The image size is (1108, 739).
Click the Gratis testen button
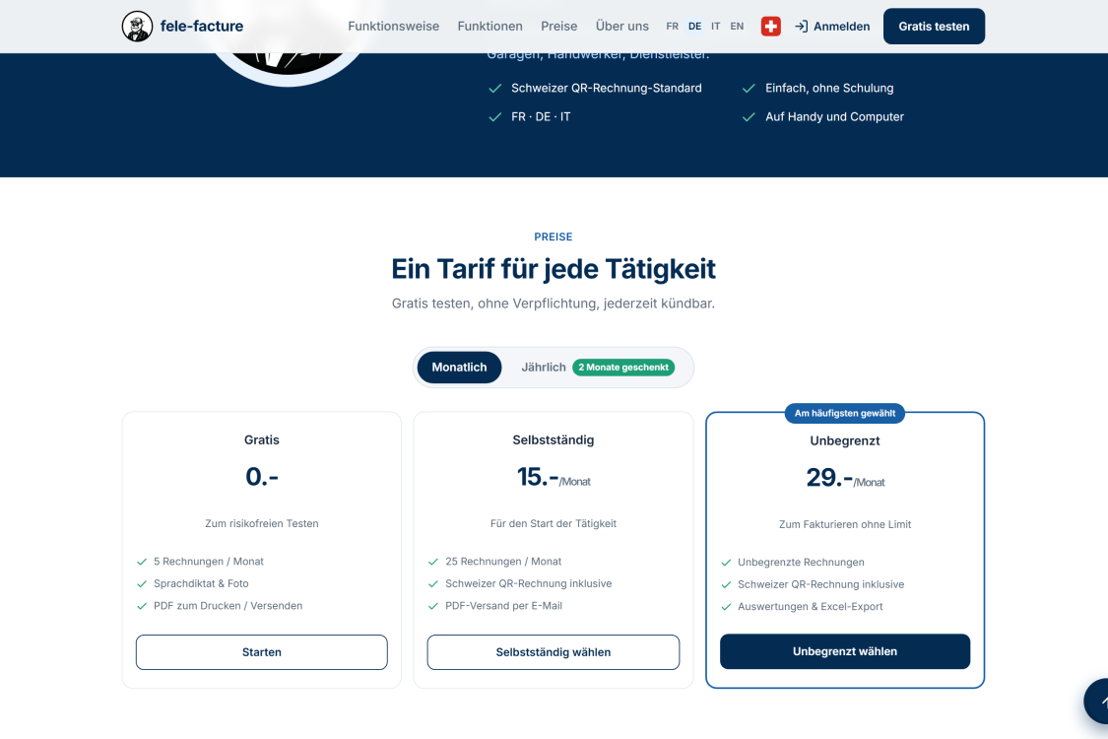934,27
